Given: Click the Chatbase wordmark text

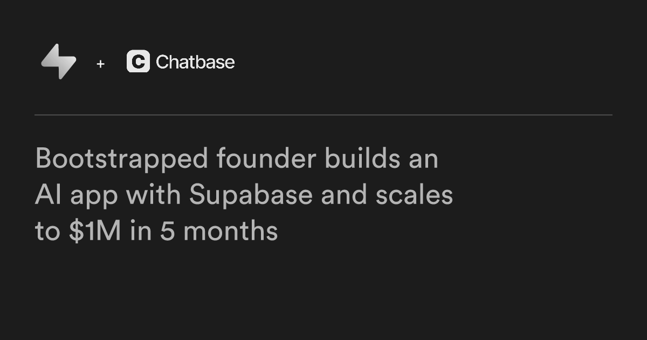Looking at the screenshot, I should pyautogui.click(x=195, y=62).
